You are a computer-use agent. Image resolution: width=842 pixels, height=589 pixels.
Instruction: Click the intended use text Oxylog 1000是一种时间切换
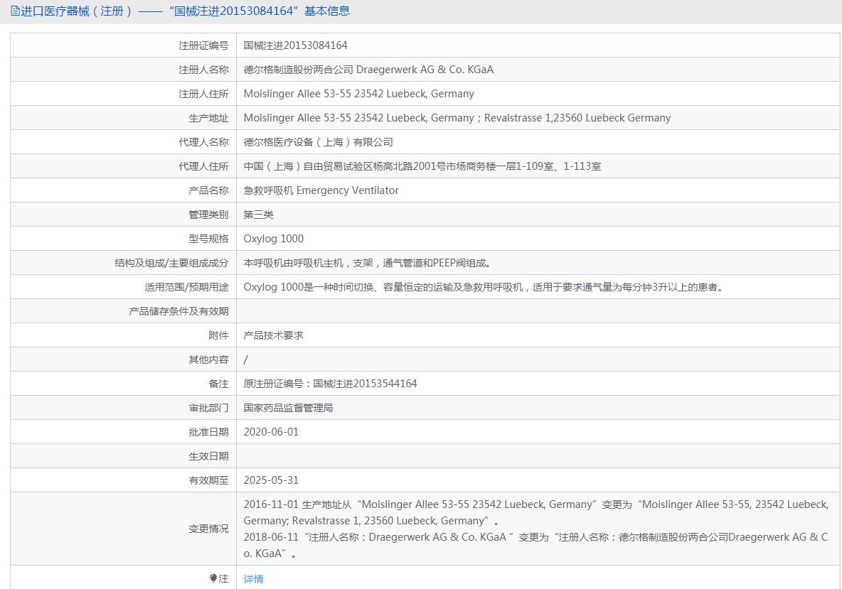click(484, 287)
